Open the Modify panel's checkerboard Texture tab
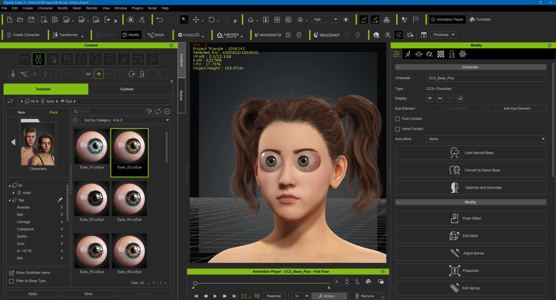 pos(441,54)
